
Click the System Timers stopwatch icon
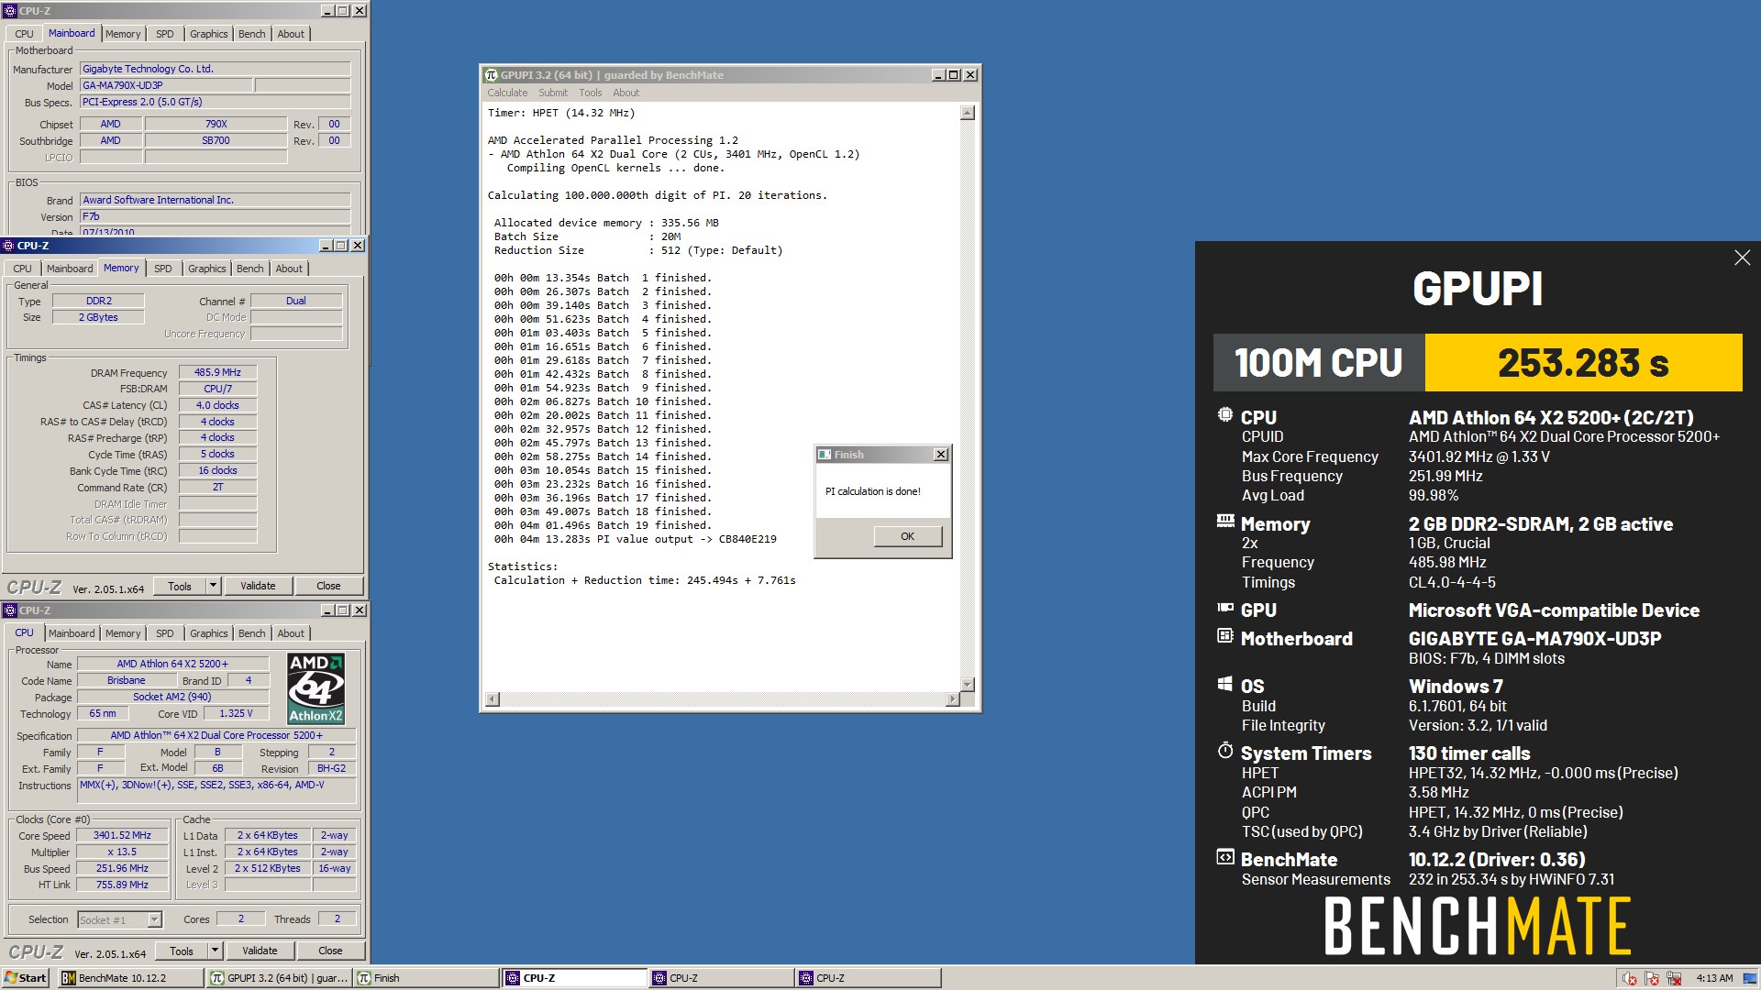1225,751
